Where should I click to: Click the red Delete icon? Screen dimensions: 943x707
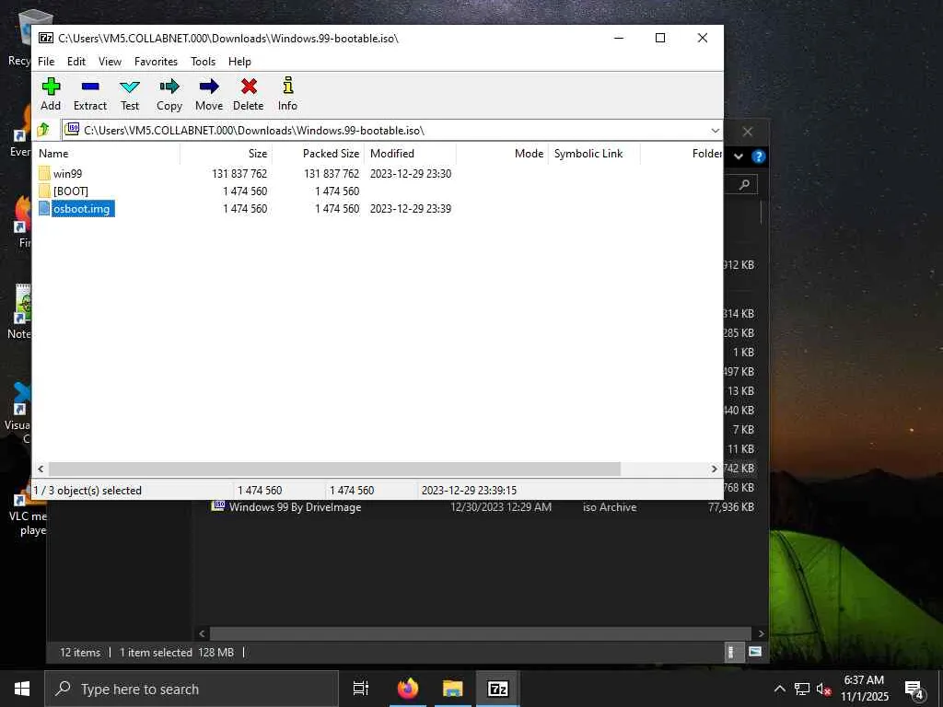(249, 87)
